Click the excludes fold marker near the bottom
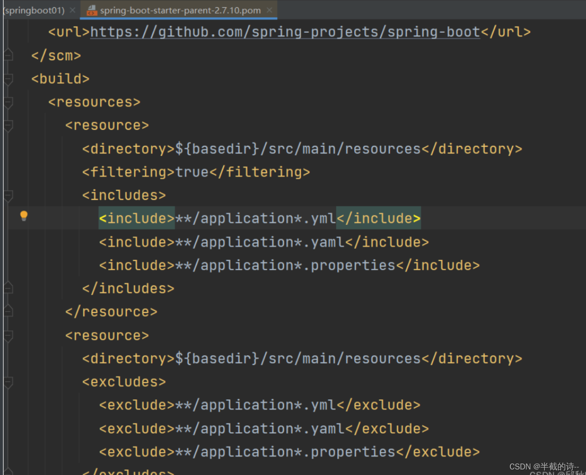 [9, 472]
